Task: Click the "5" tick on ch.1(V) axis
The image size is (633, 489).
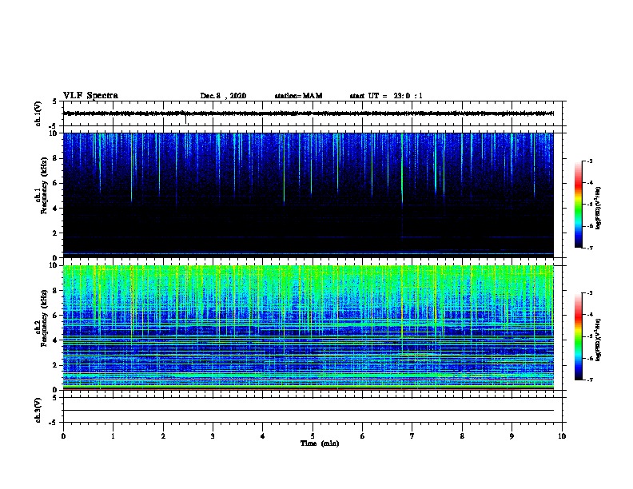Action: (54, 101)
